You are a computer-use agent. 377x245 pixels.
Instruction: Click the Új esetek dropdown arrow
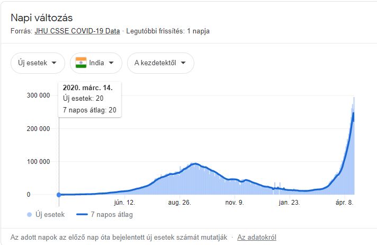coord(55,63)
